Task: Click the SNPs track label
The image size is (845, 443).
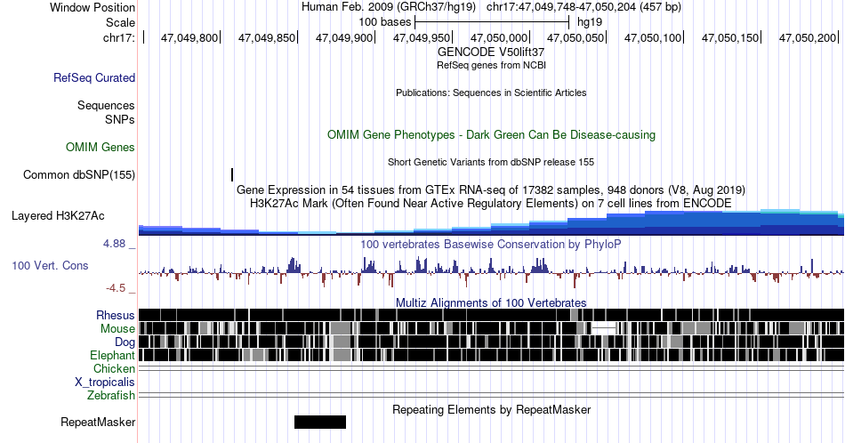Action: (x=120, y=119)
